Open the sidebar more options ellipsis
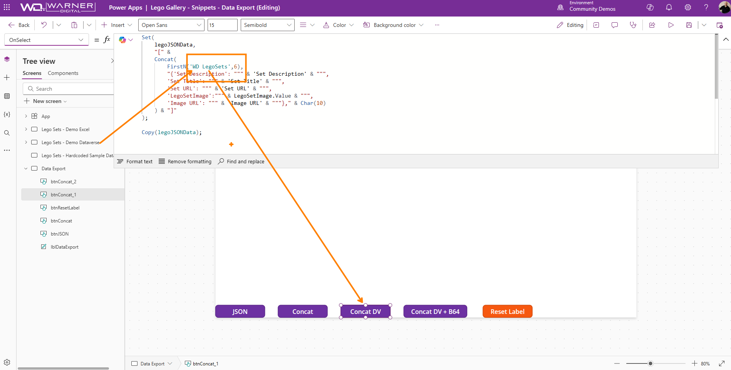Image resolution: width=731 pixels, height=370 pixels. point(7,150)
